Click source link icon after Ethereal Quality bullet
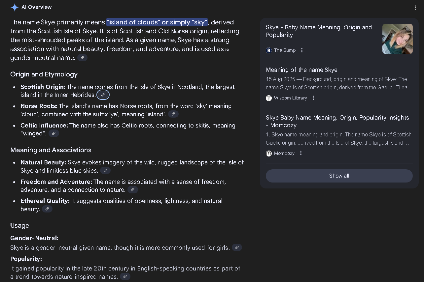This screenshot has height=282, width=424. 47,209
